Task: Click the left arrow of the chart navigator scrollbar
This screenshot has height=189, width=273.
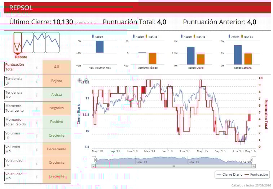Action: pos(94,166)
